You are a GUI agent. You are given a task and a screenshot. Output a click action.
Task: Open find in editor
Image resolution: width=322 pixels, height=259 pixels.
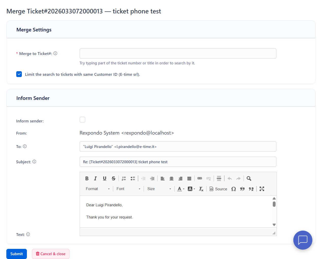click(249, 178)
